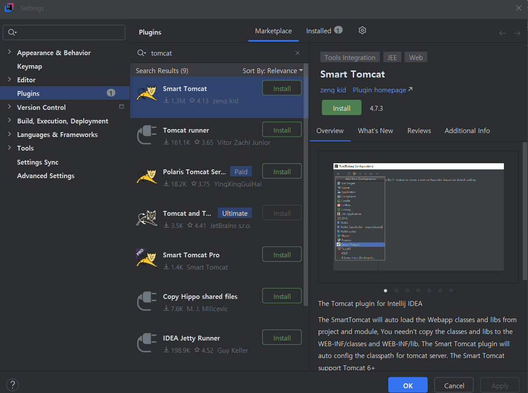Click the Tomcat runner plug icon

pyautogui.click(x=147, y=135)
